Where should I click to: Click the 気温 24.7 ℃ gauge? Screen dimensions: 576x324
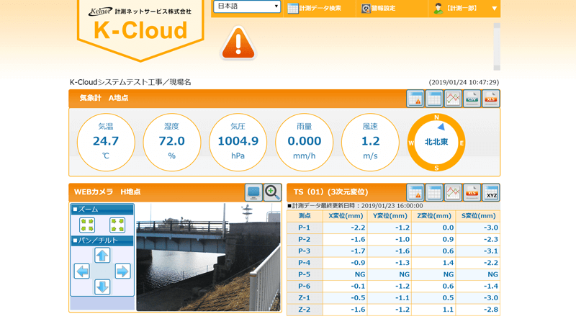pyautogui.click(x=106, y=142)
